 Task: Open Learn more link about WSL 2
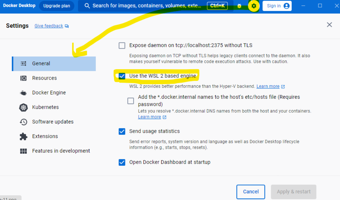(268, 86)
